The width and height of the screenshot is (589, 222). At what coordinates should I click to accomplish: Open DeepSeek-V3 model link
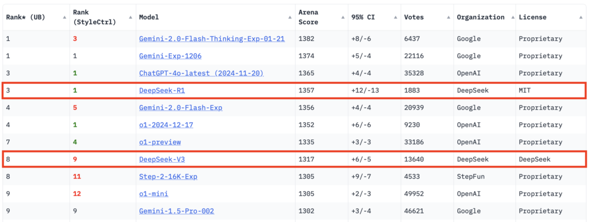162,159
